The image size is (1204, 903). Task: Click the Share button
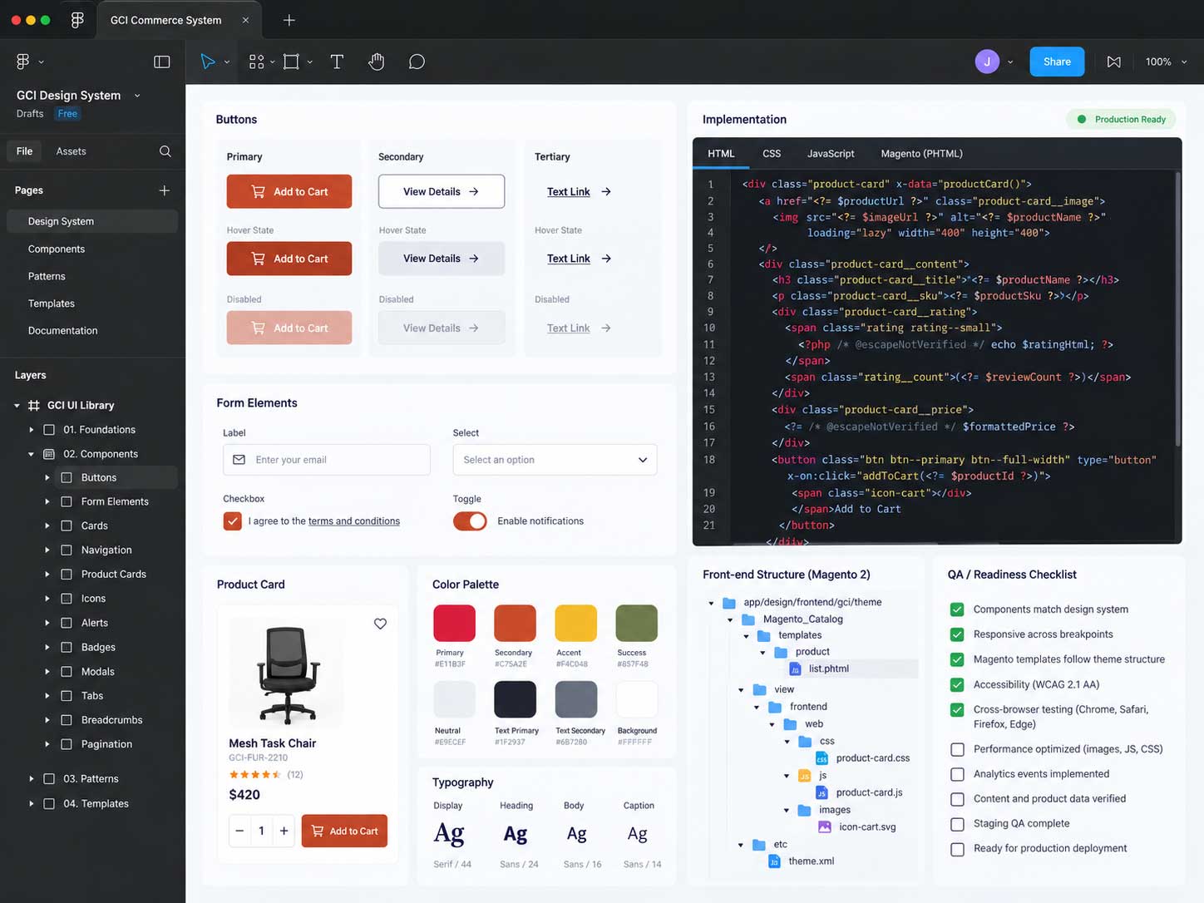tap(1057, 62)
